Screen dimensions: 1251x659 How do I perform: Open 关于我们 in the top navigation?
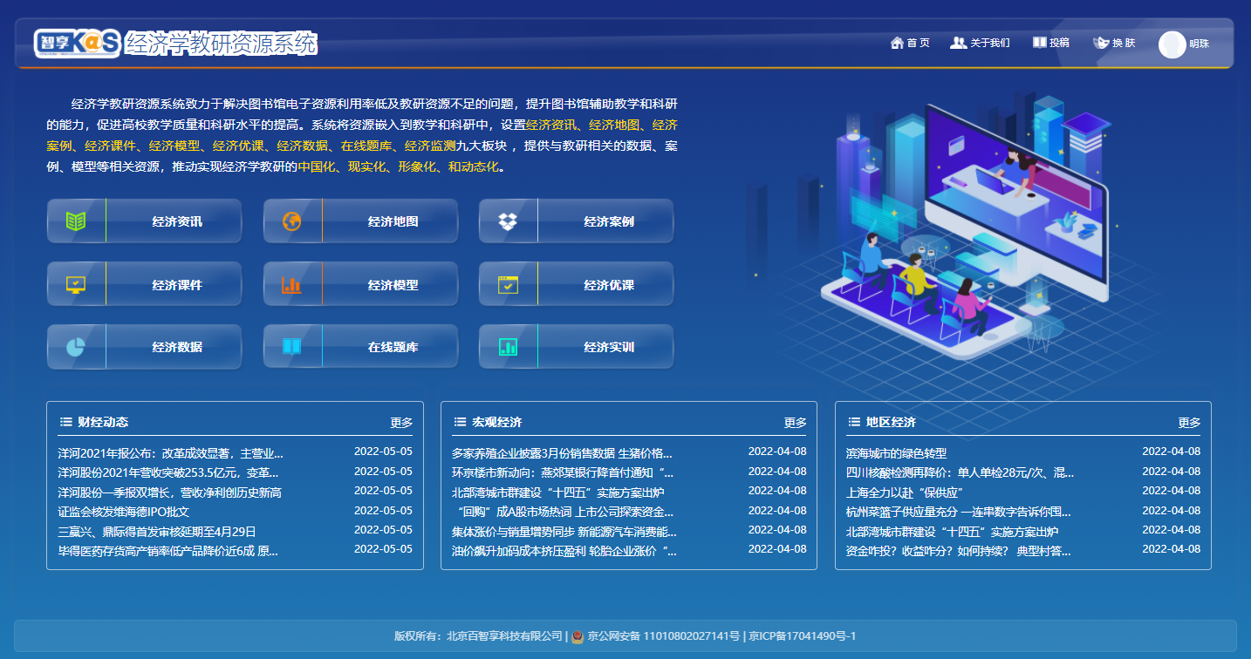(x=980, y=43)
